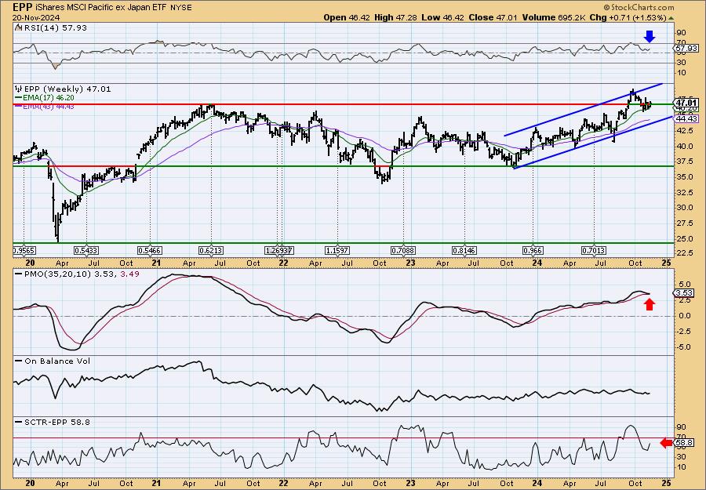
Task: Click the EMA(43) 44.43 legend entry
Action: (49, 107)
